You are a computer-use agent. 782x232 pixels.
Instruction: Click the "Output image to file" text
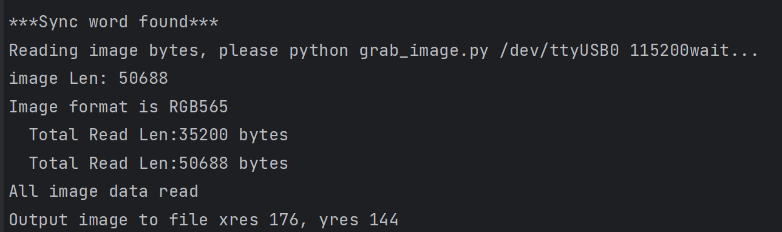point(108,220)
